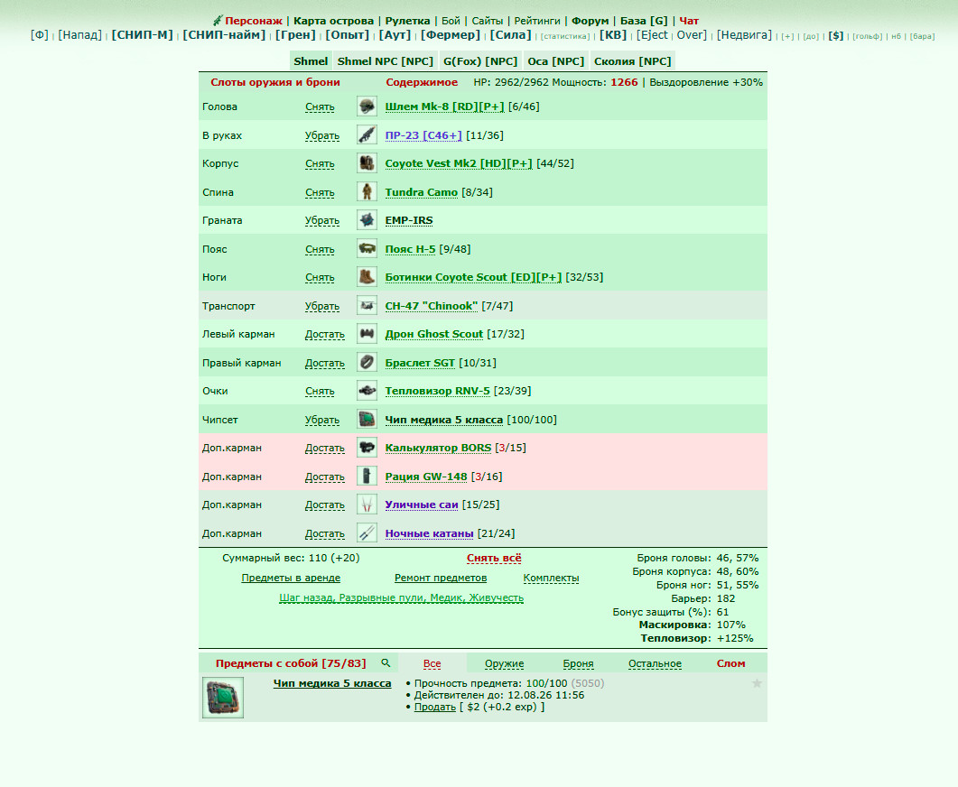Show broken items with Слом filter
This screenshot has width=958, height=787.
(x=730, y=663)
